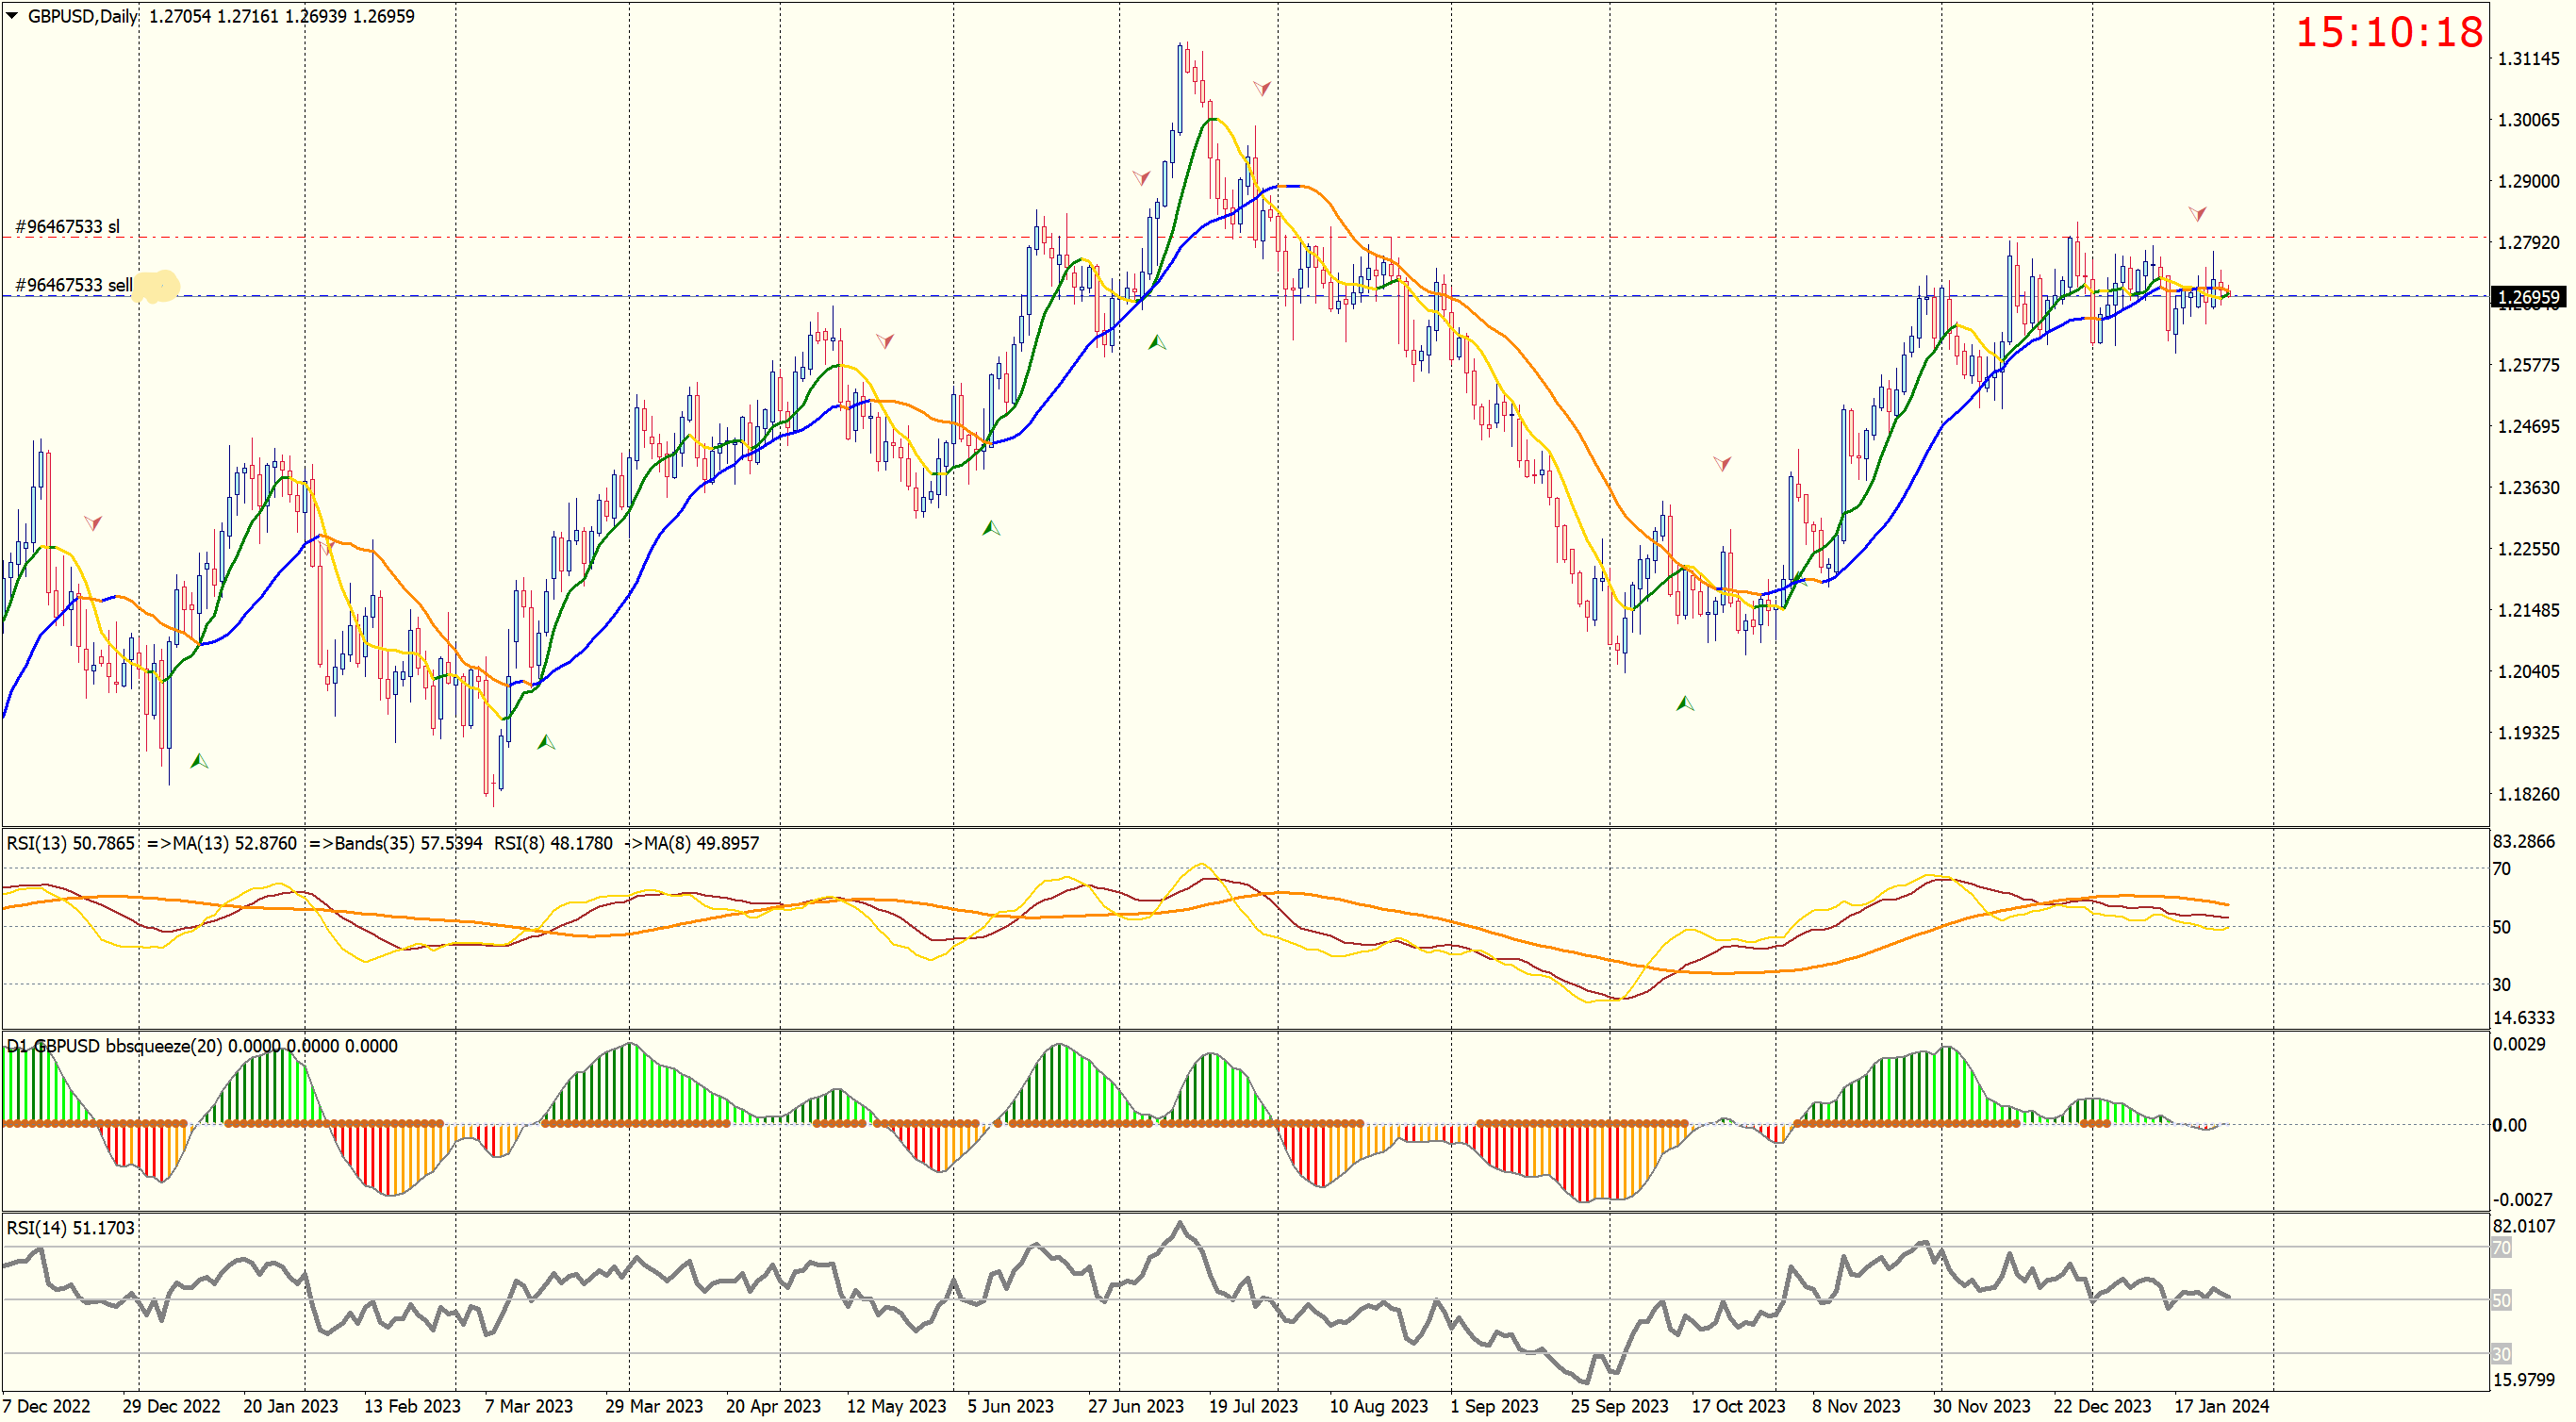Viewport: 2576px width, 1422px height.
Task: Click the red sell arrow above 17 Jan 2024
Action: [2197, 213]
